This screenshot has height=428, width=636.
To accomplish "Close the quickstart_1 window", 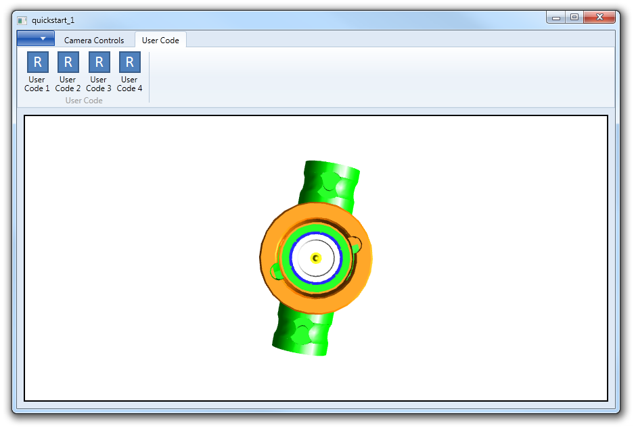I will click(x=598, y=18).
